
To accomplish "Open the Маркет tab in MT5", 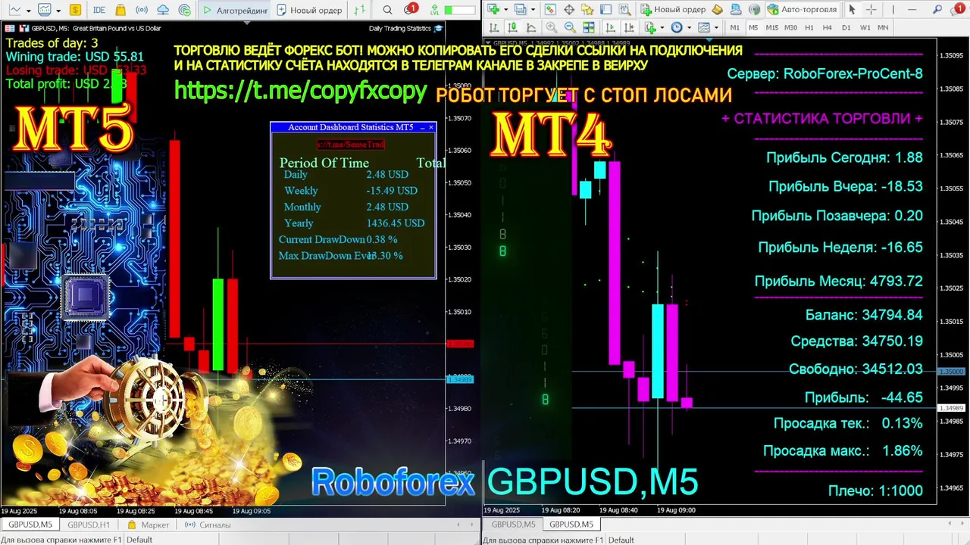I will [x=148, y=525].
